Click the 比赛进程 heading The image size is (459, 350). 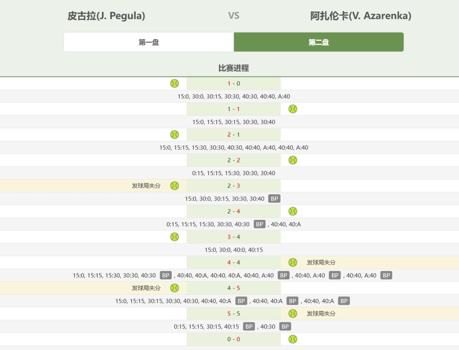click(x=233, y=68)
